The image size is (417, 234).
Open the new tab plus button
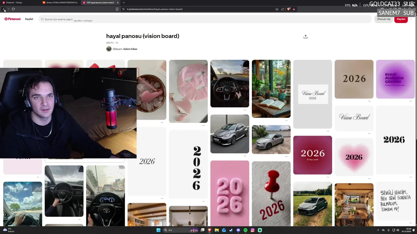point(123,3)
